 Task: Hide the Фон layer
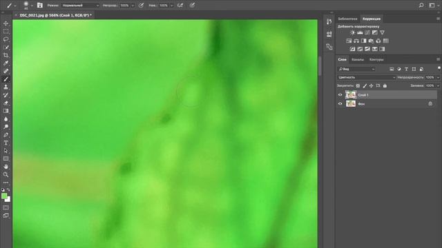pyautogui.click(x=340, y=104)
